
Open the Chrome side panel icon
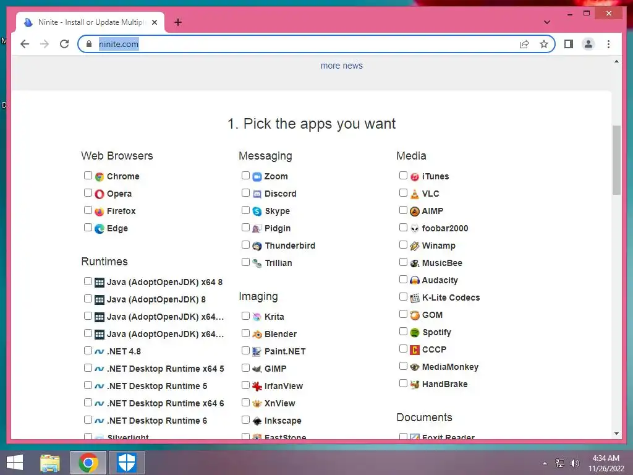tap(569, 44)
